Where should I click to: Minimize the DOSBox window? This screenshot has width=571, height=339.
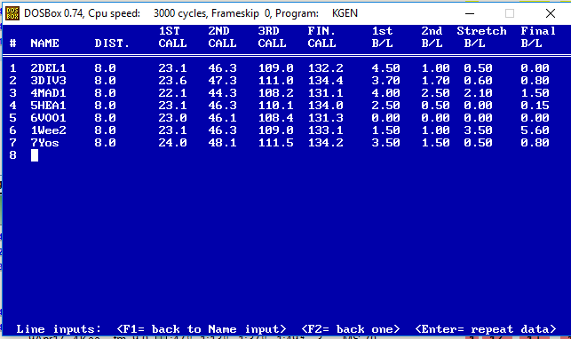tap(470, 13)
